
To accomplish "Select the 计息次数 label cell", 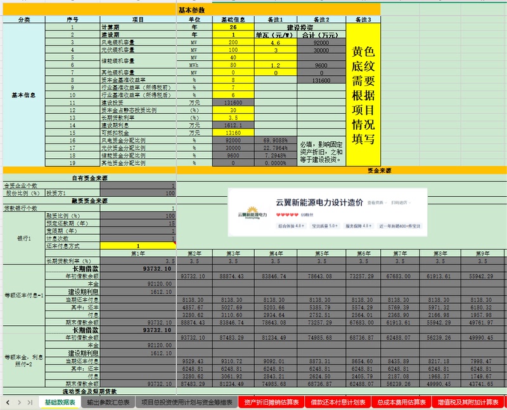I will [x=72, y=239].
